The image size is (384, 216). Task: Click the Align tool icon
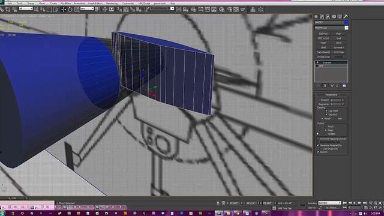pos(185,10)
